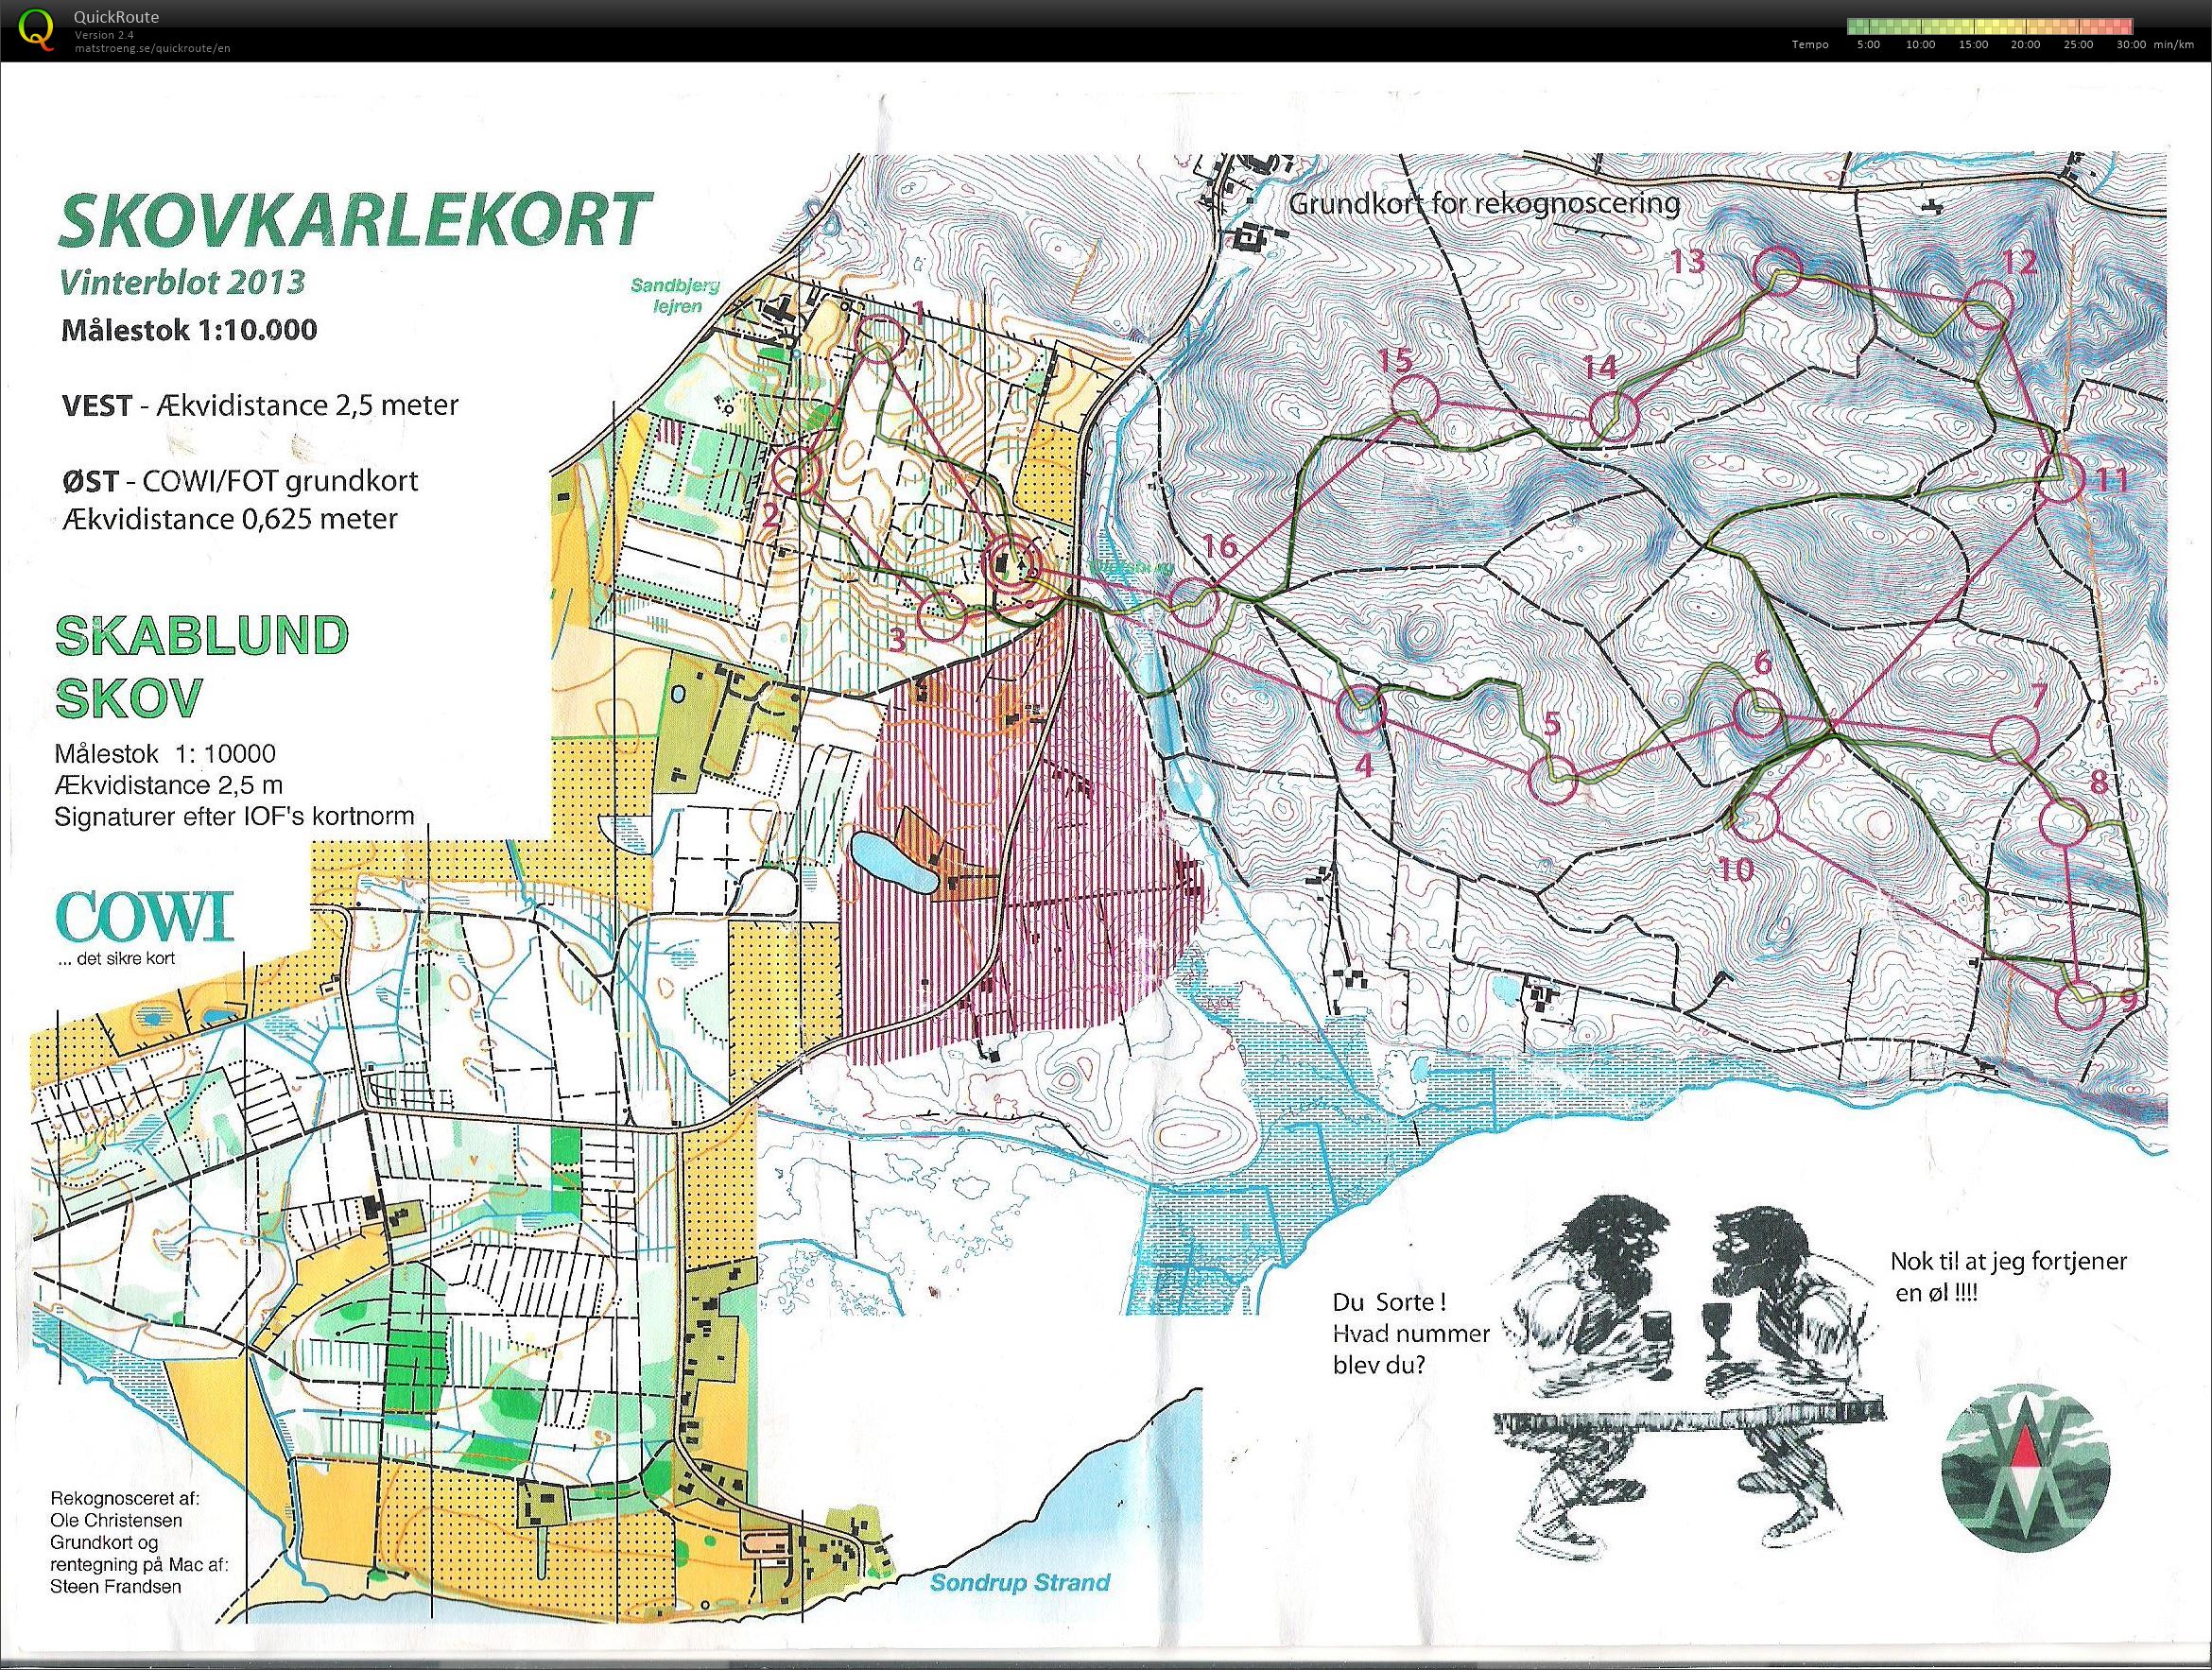Click "Signaturer efter IOF's kortnorm" text

pyautogui.click(x=234, y=815)
